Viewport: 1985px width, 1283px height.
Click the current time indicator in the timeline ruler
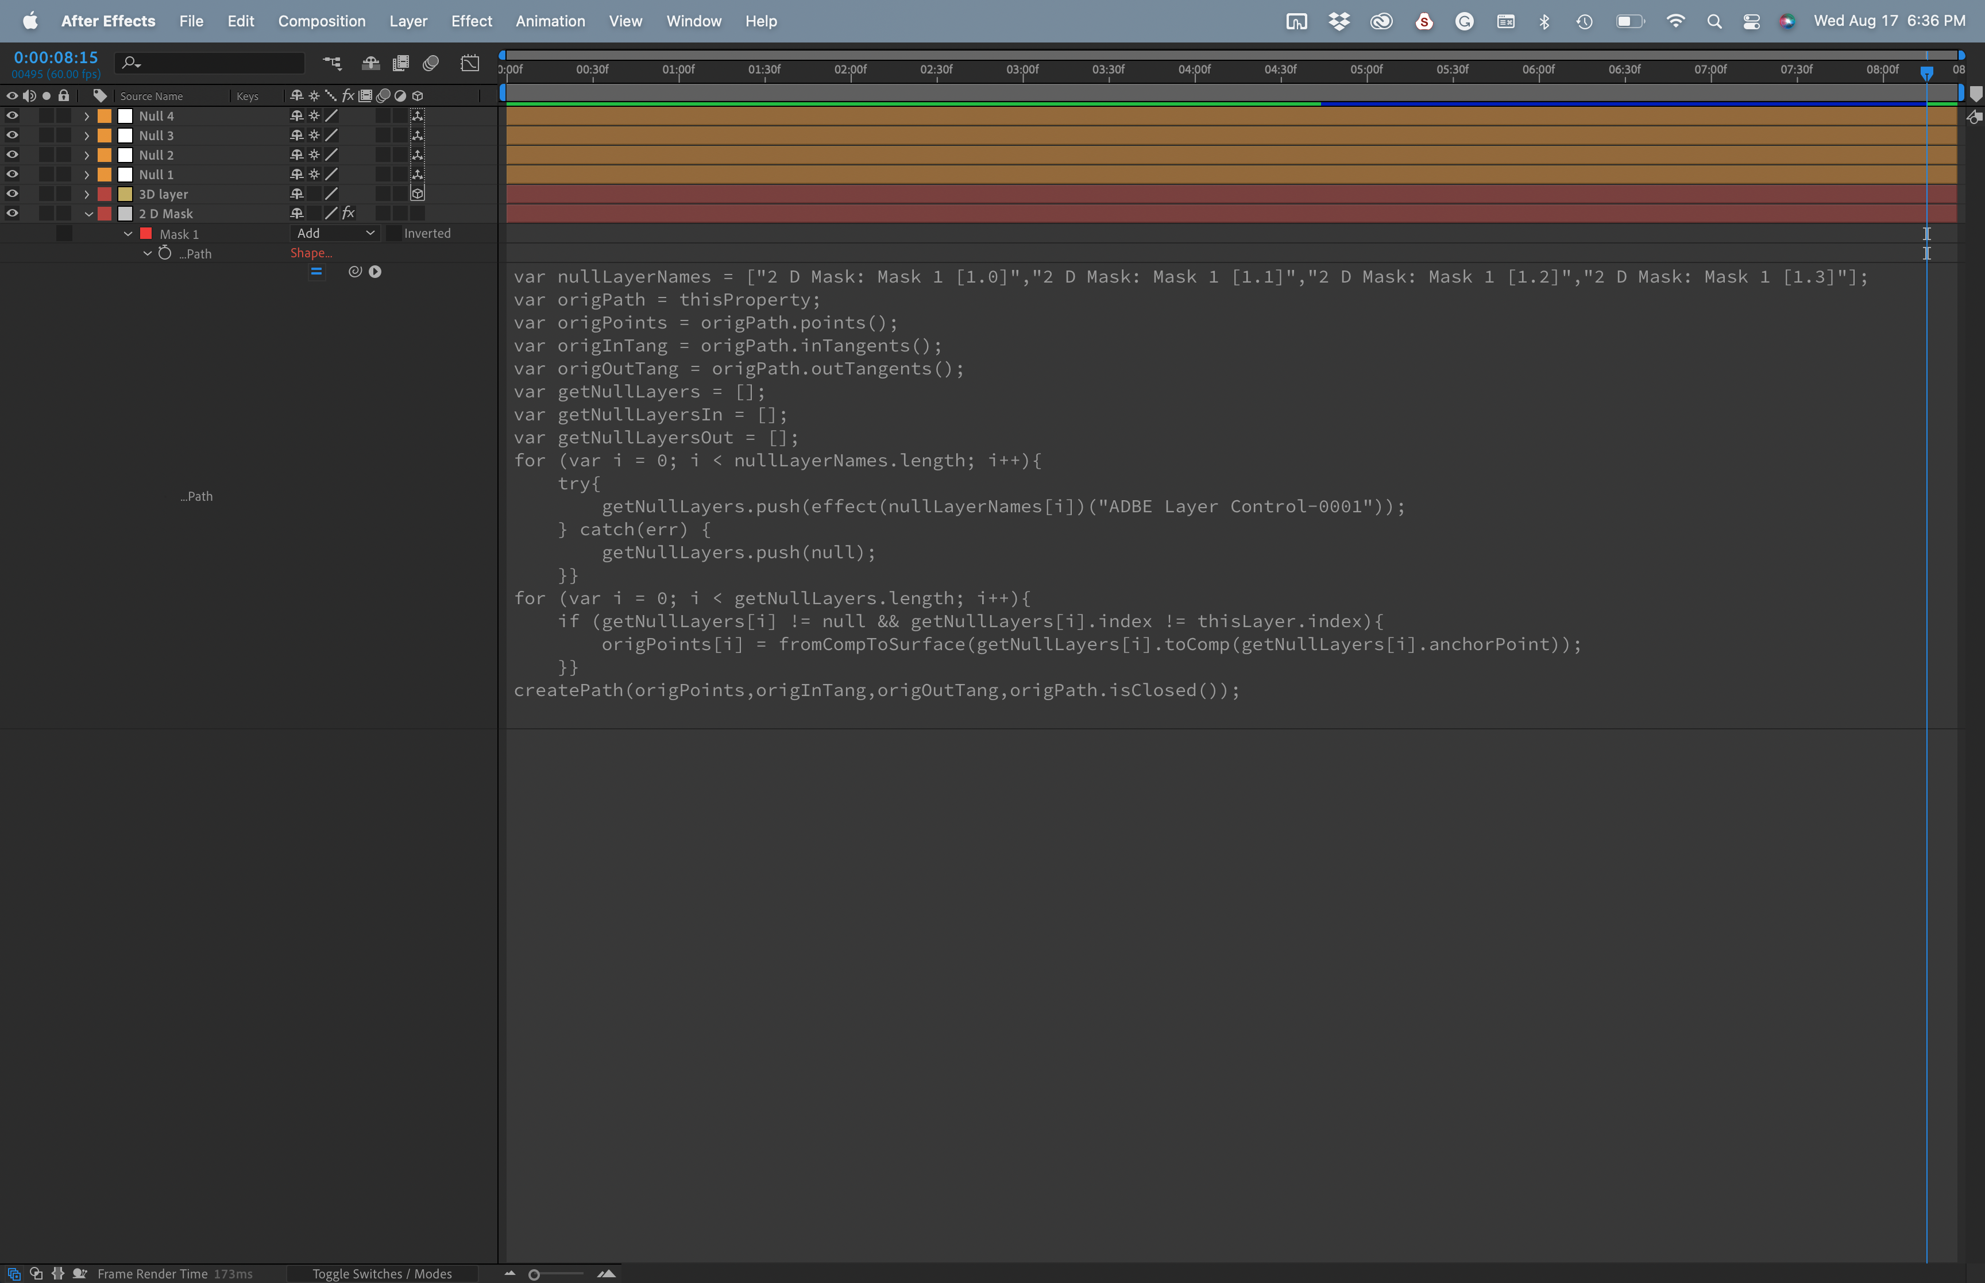(1926, 74)
